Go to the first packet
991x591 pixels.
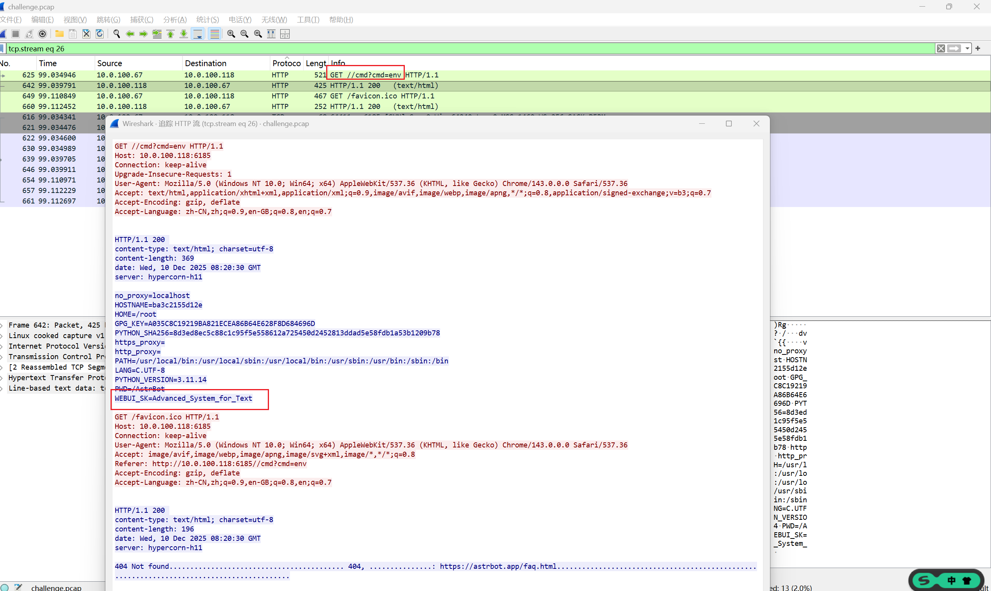click(x=170, y=34)
